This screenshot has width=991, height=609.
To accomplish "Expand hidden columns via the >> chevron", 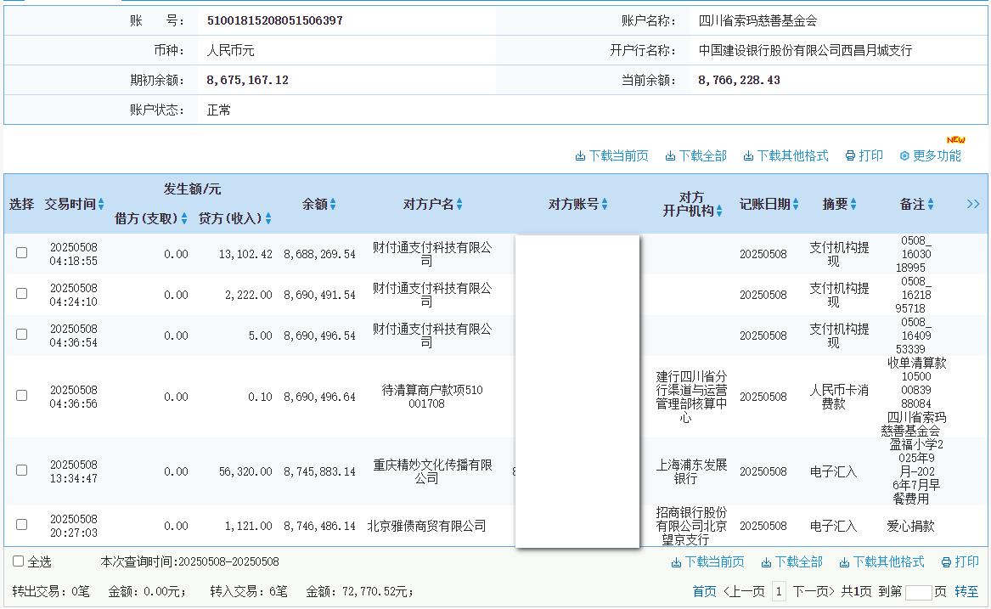I will (973, 204).
